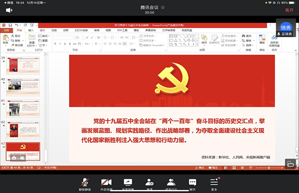Open More options menu

click(x=214, y=182)
